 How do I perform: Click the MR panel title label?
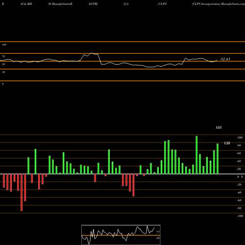(x=219, y=127)
